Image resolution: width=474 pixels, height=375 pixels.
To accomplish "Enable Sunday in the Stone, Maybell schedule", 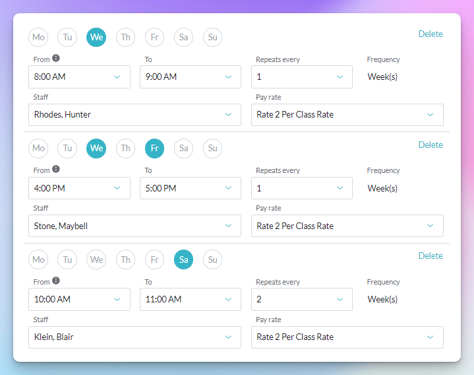I will pyautogui.click(x=212, y=149).
